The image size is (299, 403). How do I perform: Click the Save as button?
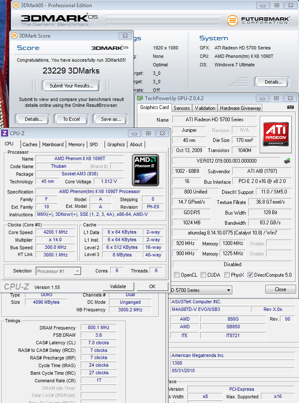111,119
